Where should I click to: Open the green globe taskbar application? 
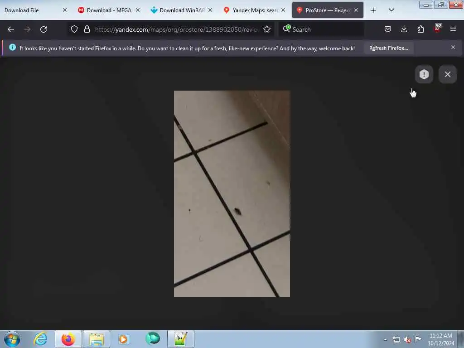153,339
